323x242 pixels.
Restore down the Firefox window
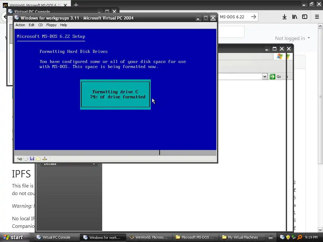coord(311,4)
